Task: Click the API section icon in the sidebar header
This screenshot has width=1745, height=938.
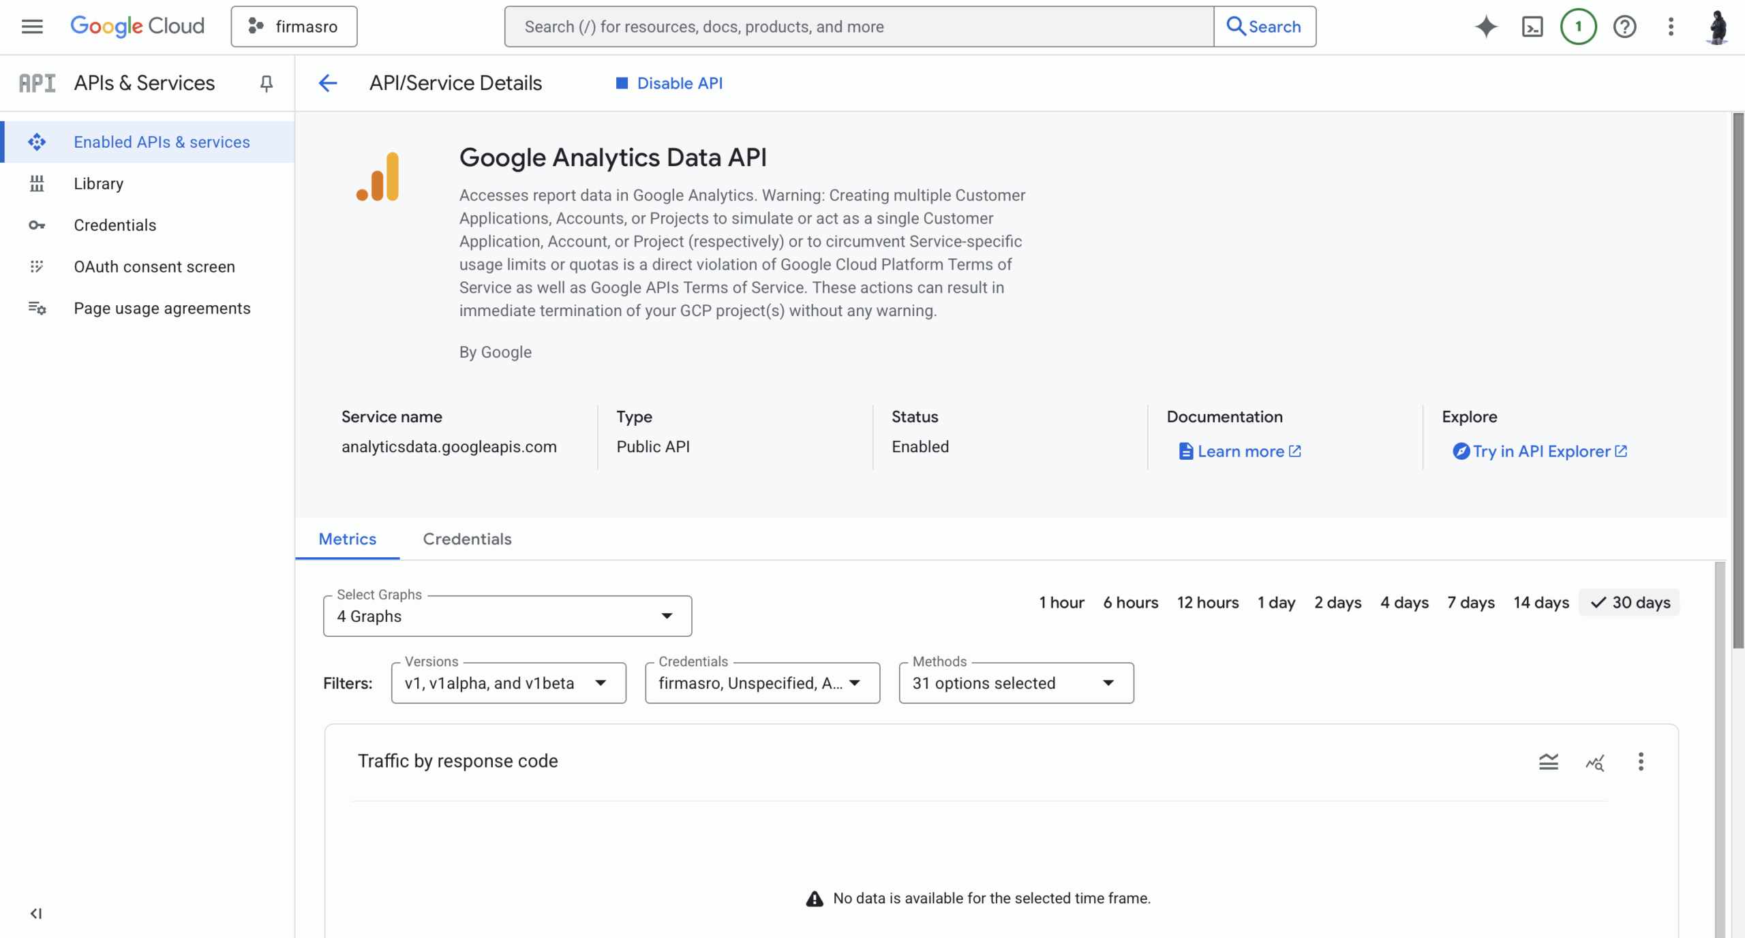Action: pyautogui.click(x=37, y=83)
